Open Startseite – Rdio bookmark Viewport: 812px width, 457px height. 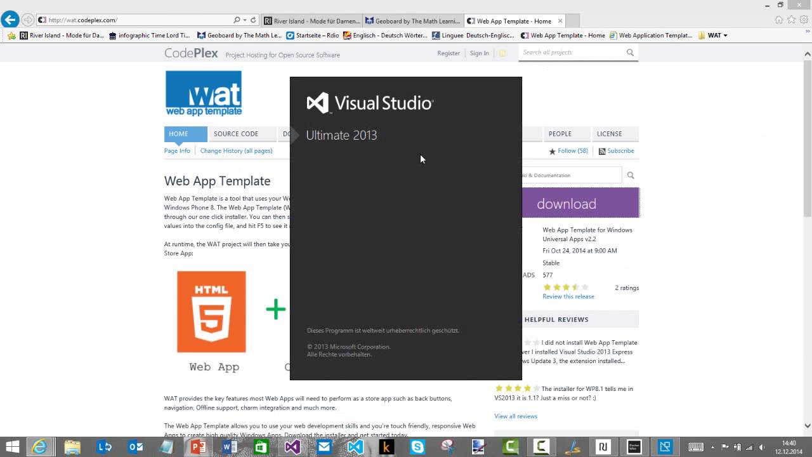click(312, 36)
